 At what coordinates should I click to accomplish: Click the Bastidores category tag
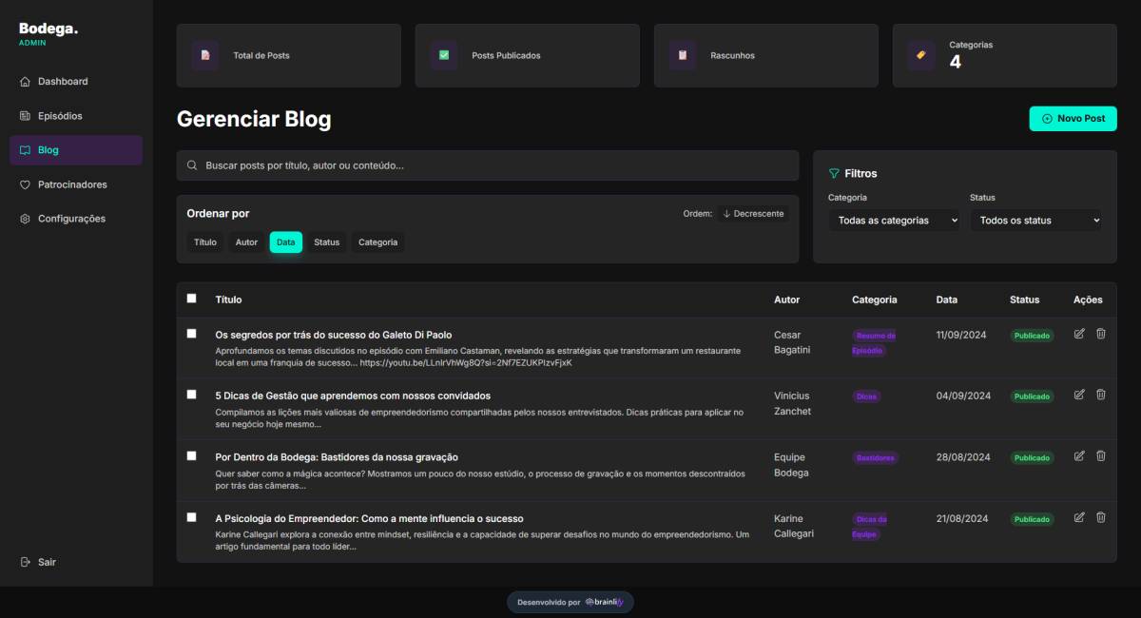875,457
